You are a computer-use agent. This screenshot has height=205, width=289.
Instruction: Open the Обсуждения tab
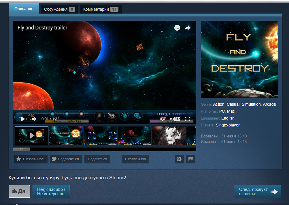(x=59, y=9)
